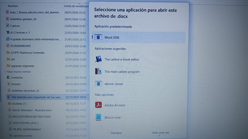The height and width of the screenshot is (139, 248).
Task: Click date 23/12/2025 18:26
Action: click(76, 97)
